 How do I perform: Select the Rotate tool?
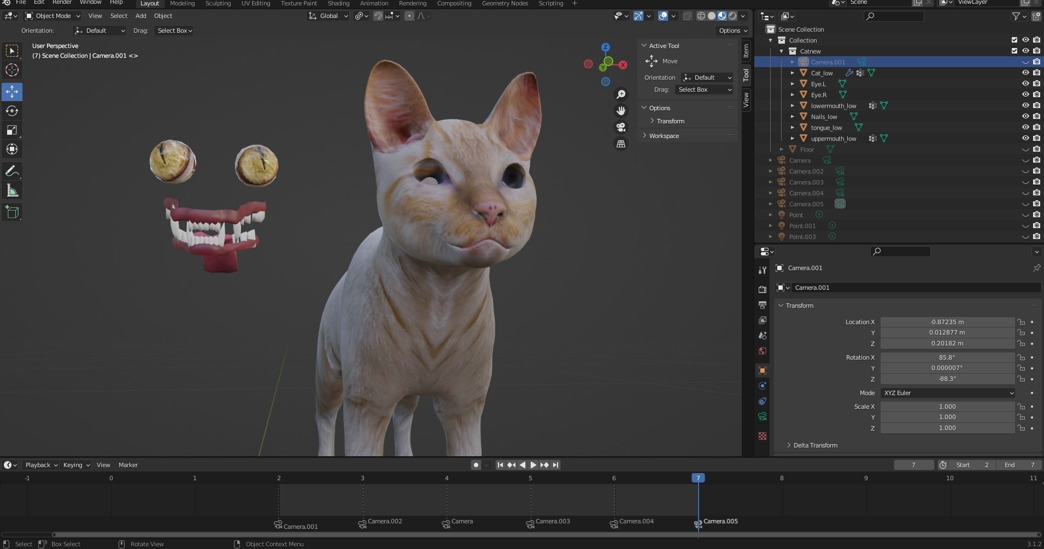click(x=12, y=111)
